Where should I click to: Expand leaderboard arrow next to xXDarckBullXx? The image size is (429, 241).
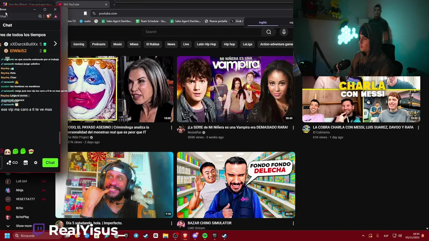coord(55,44)
